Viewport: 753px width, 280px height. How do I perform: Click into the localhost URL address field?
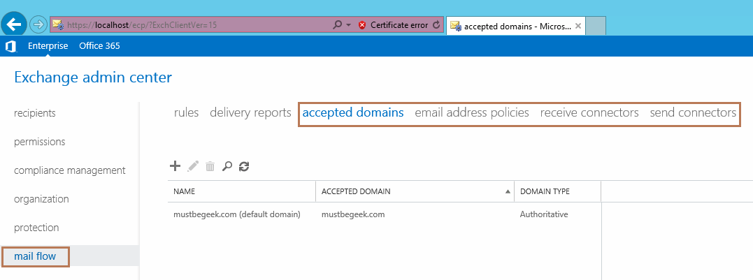[x=190, y=25]
